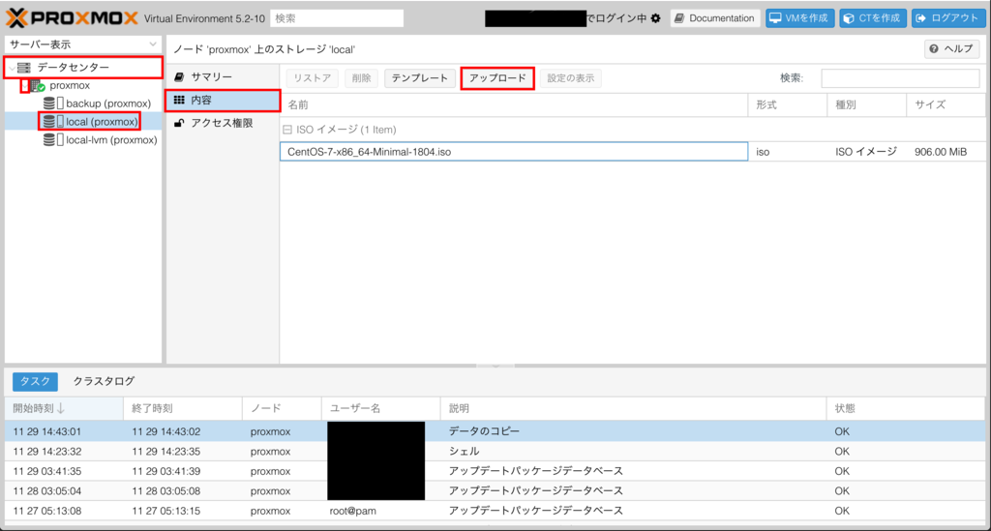
Task: Select the データのコピー task row
Action: 495,431
